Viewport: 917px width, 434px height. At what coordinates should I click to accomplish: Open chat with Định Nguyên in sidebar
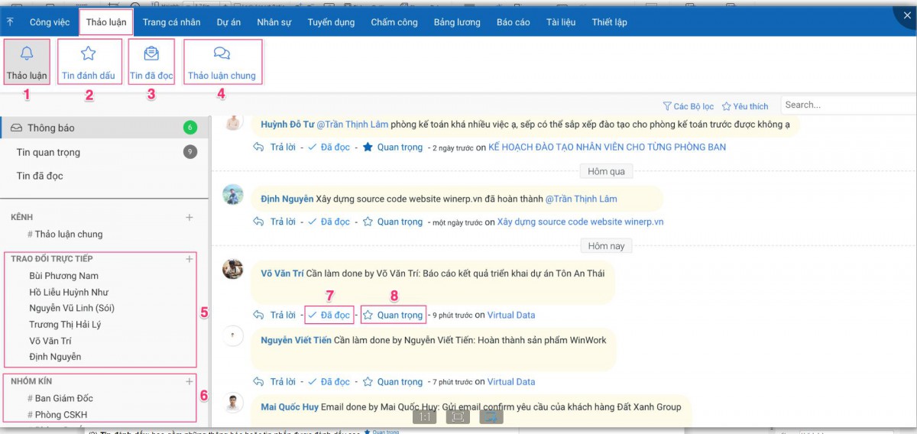[x=55, y=357]
